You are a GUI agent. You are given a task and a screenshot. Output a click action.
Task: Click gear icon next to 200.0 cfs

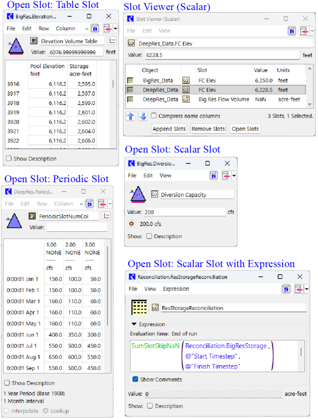[x=132, y=223]
